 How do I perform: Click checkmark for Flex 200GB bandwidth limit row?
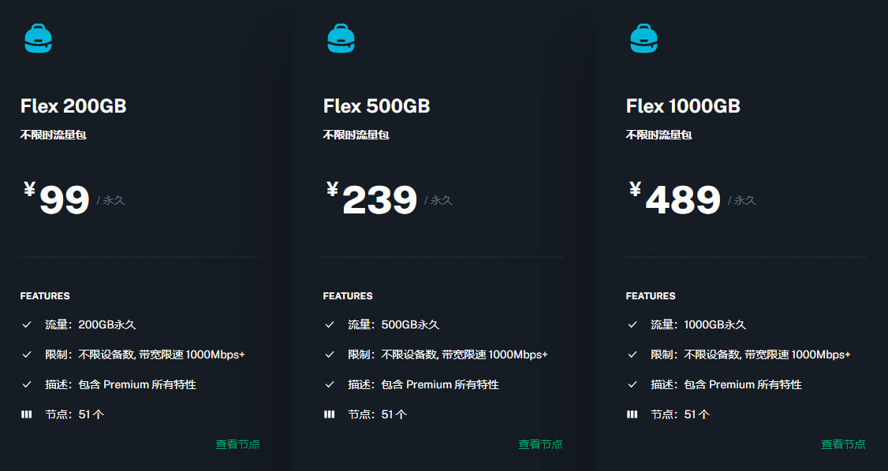pyautogui.click(x=27, y=354)
